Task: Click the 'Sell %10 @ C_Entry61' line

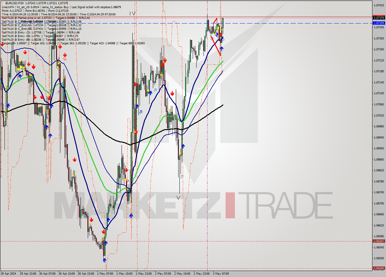Action: click(42, 25)
